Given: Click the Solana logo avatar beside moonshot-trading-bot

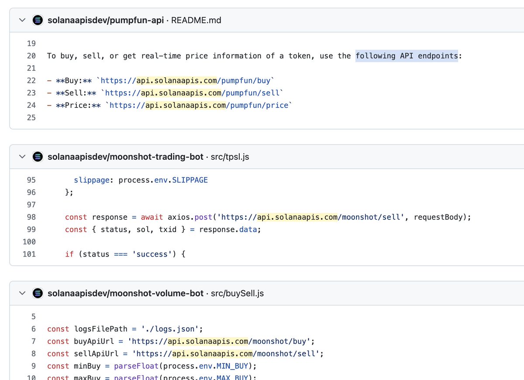Looking at the screenshot, I should (38, 156).
